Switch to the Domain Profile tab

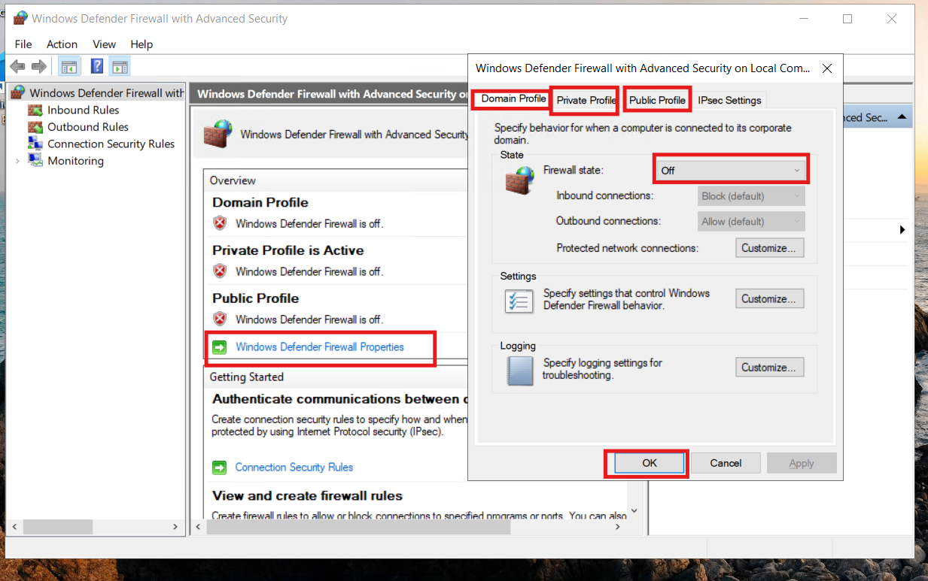pyautogui.click(x=513, y=99)
